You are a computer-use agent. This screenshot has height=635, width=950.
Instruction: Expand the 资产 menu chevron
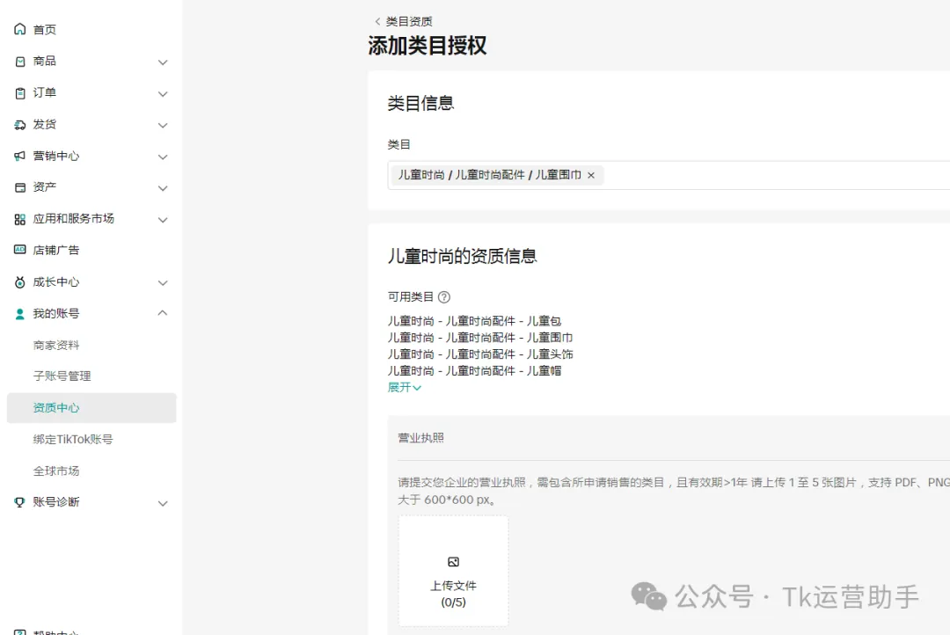coord(163,188)
